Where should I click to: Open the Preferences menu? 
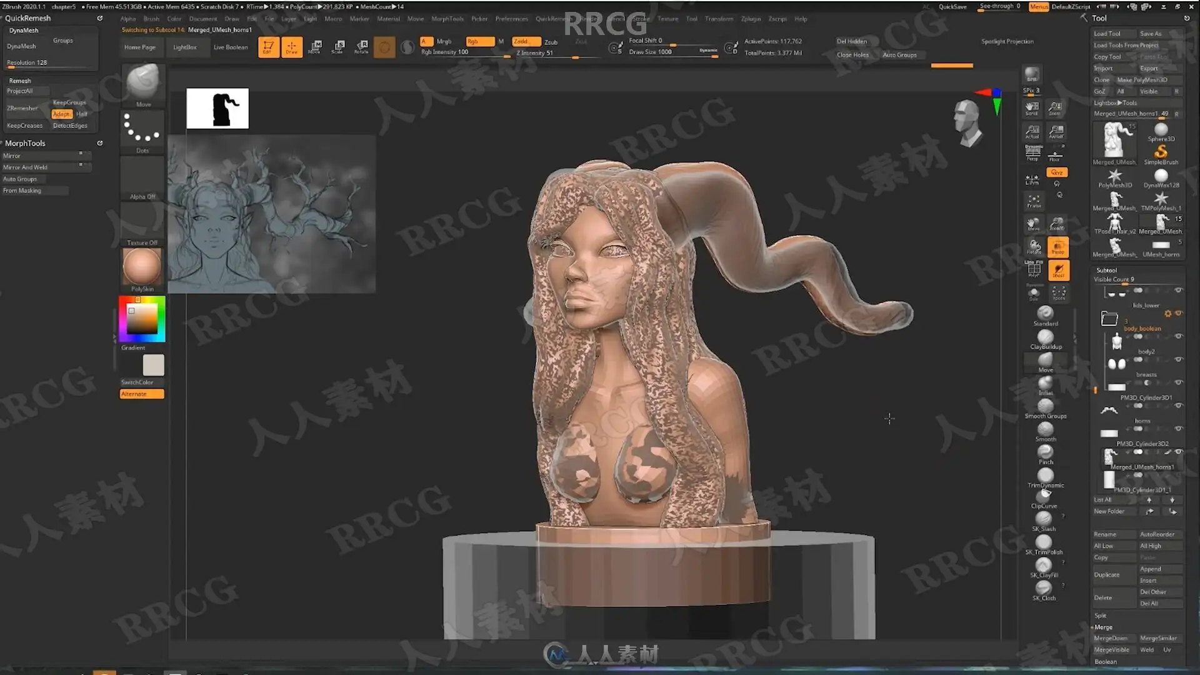coord(511,19)
